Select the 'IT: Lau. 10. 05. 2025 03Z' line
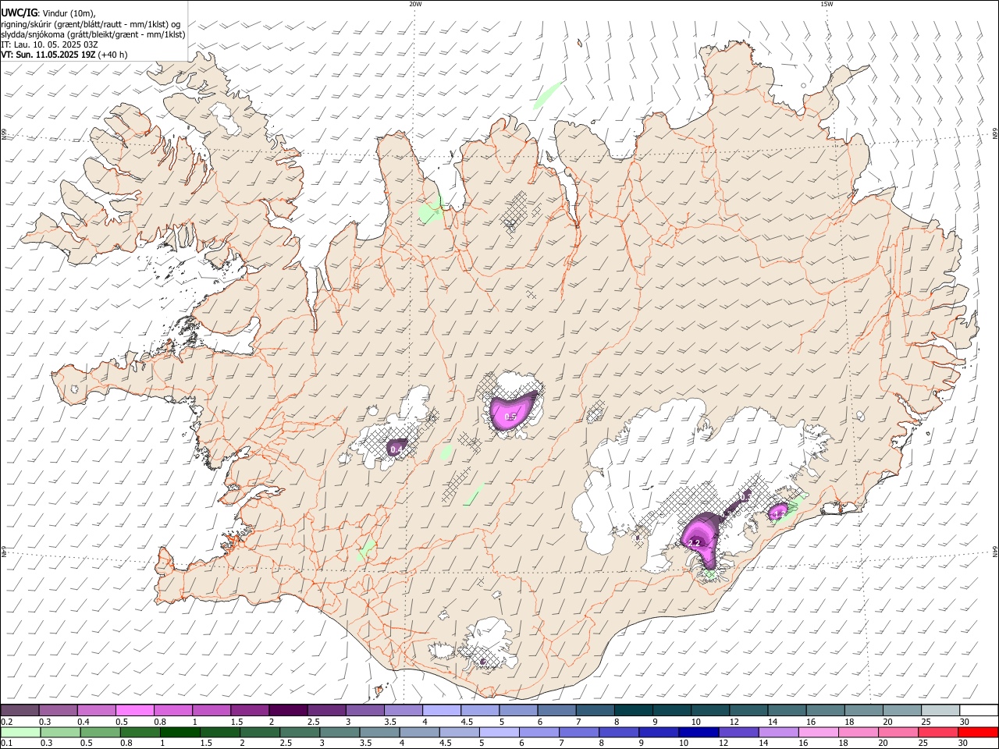Image resolution: width=999 pixels, height=749 pixels. pos(49,44)
